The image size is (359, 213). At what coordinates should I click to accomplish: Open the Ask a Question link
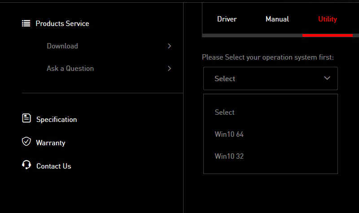coord(70,68)
